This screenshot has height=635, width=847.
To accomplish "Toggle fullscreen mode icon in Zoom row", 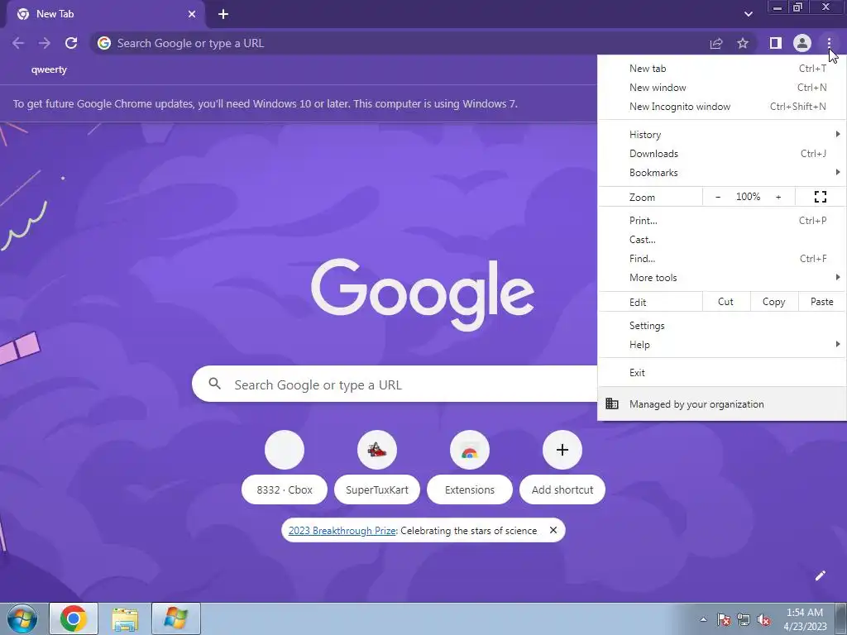I will point(820,197).
